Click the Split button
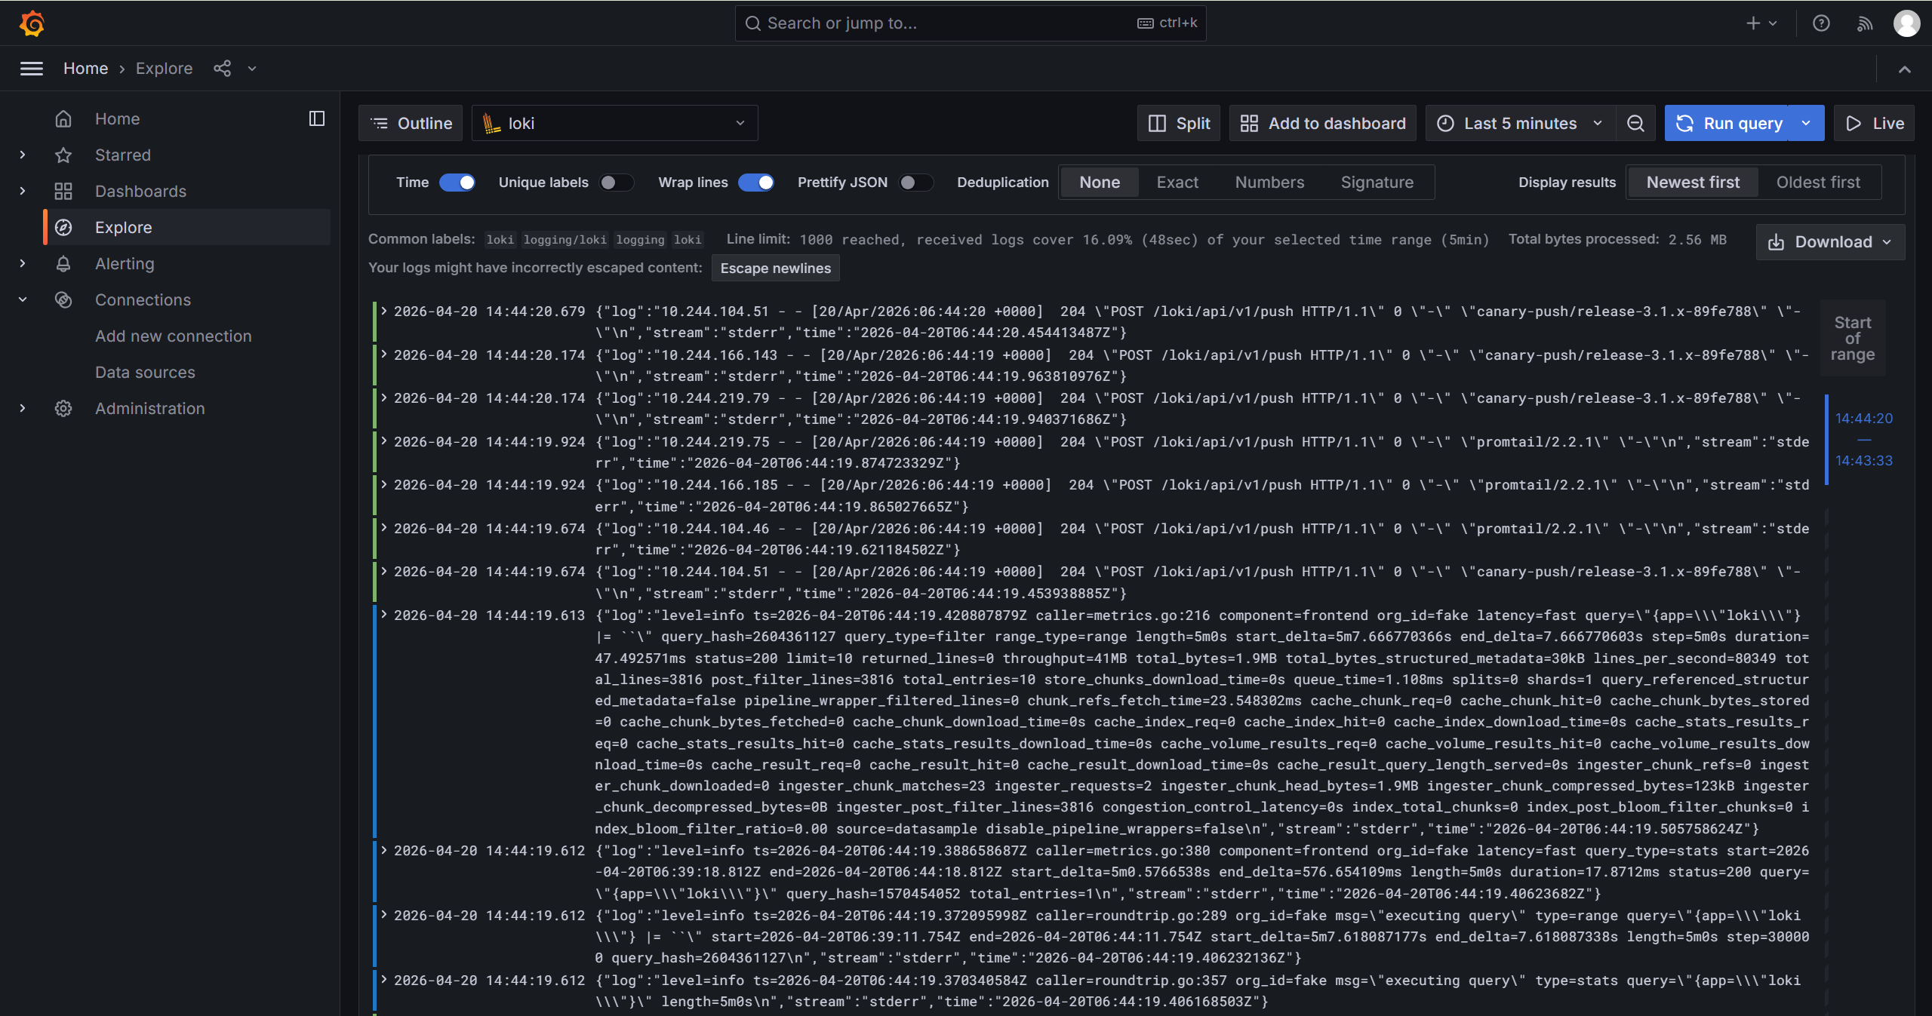Viewport: 1932px width, 1016px height. (x=1179, y=123)
